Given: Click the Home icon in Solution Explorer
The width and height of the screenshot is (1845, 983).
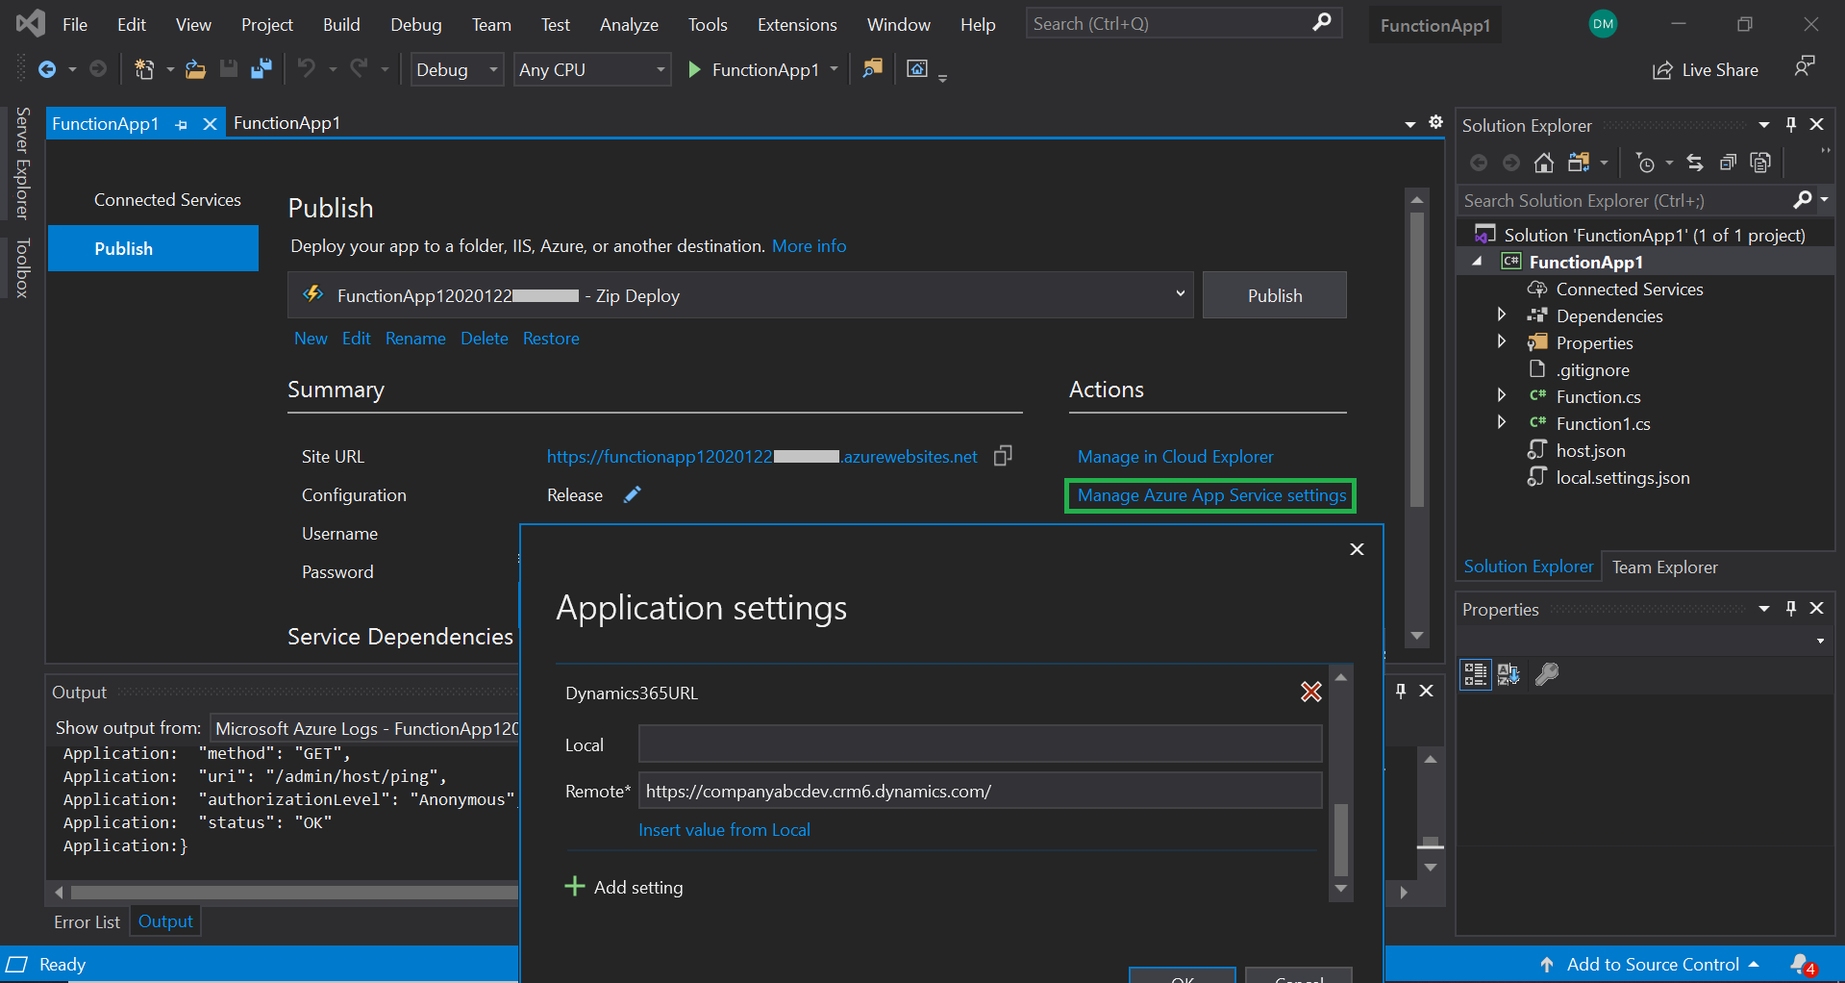Looking at the screenshot, I should click(1543, 163).
